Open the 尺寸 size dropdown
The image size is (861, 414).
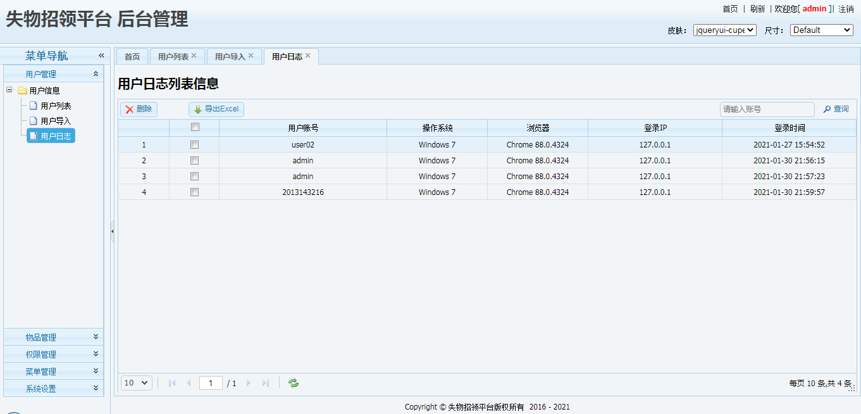click(x=821, y=30)
